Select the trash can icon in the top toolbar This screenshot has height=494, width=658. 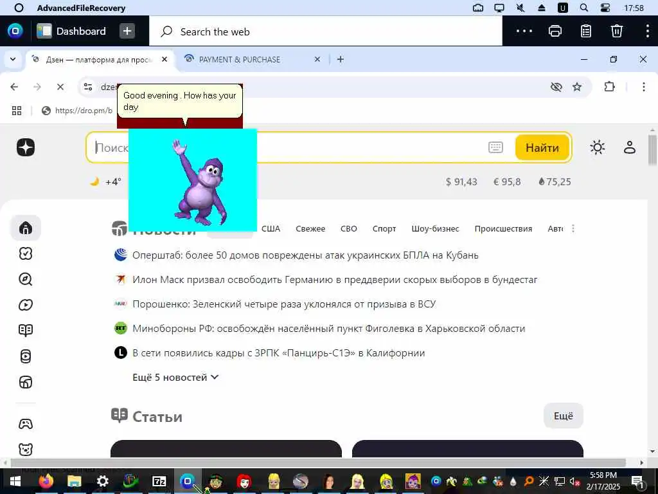616,31
